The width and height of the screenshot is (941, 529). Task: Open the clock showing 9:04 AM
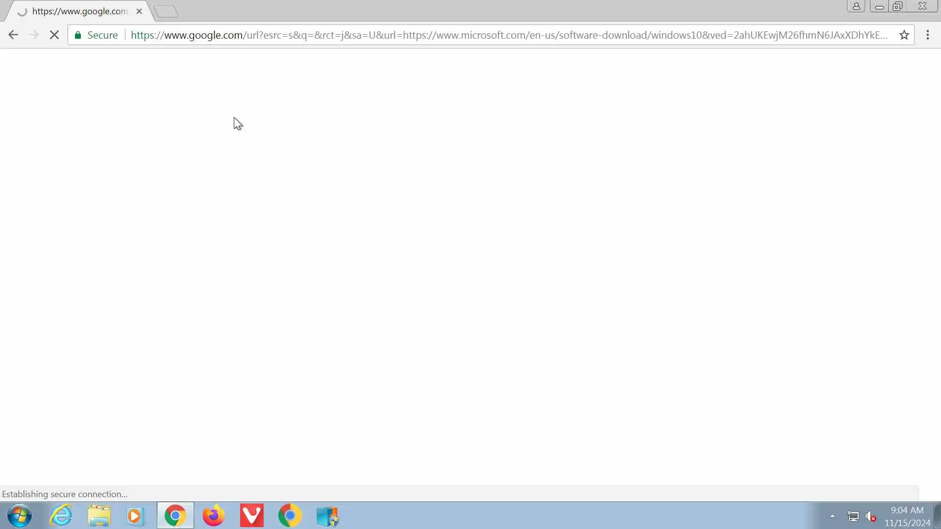(907, 516)
